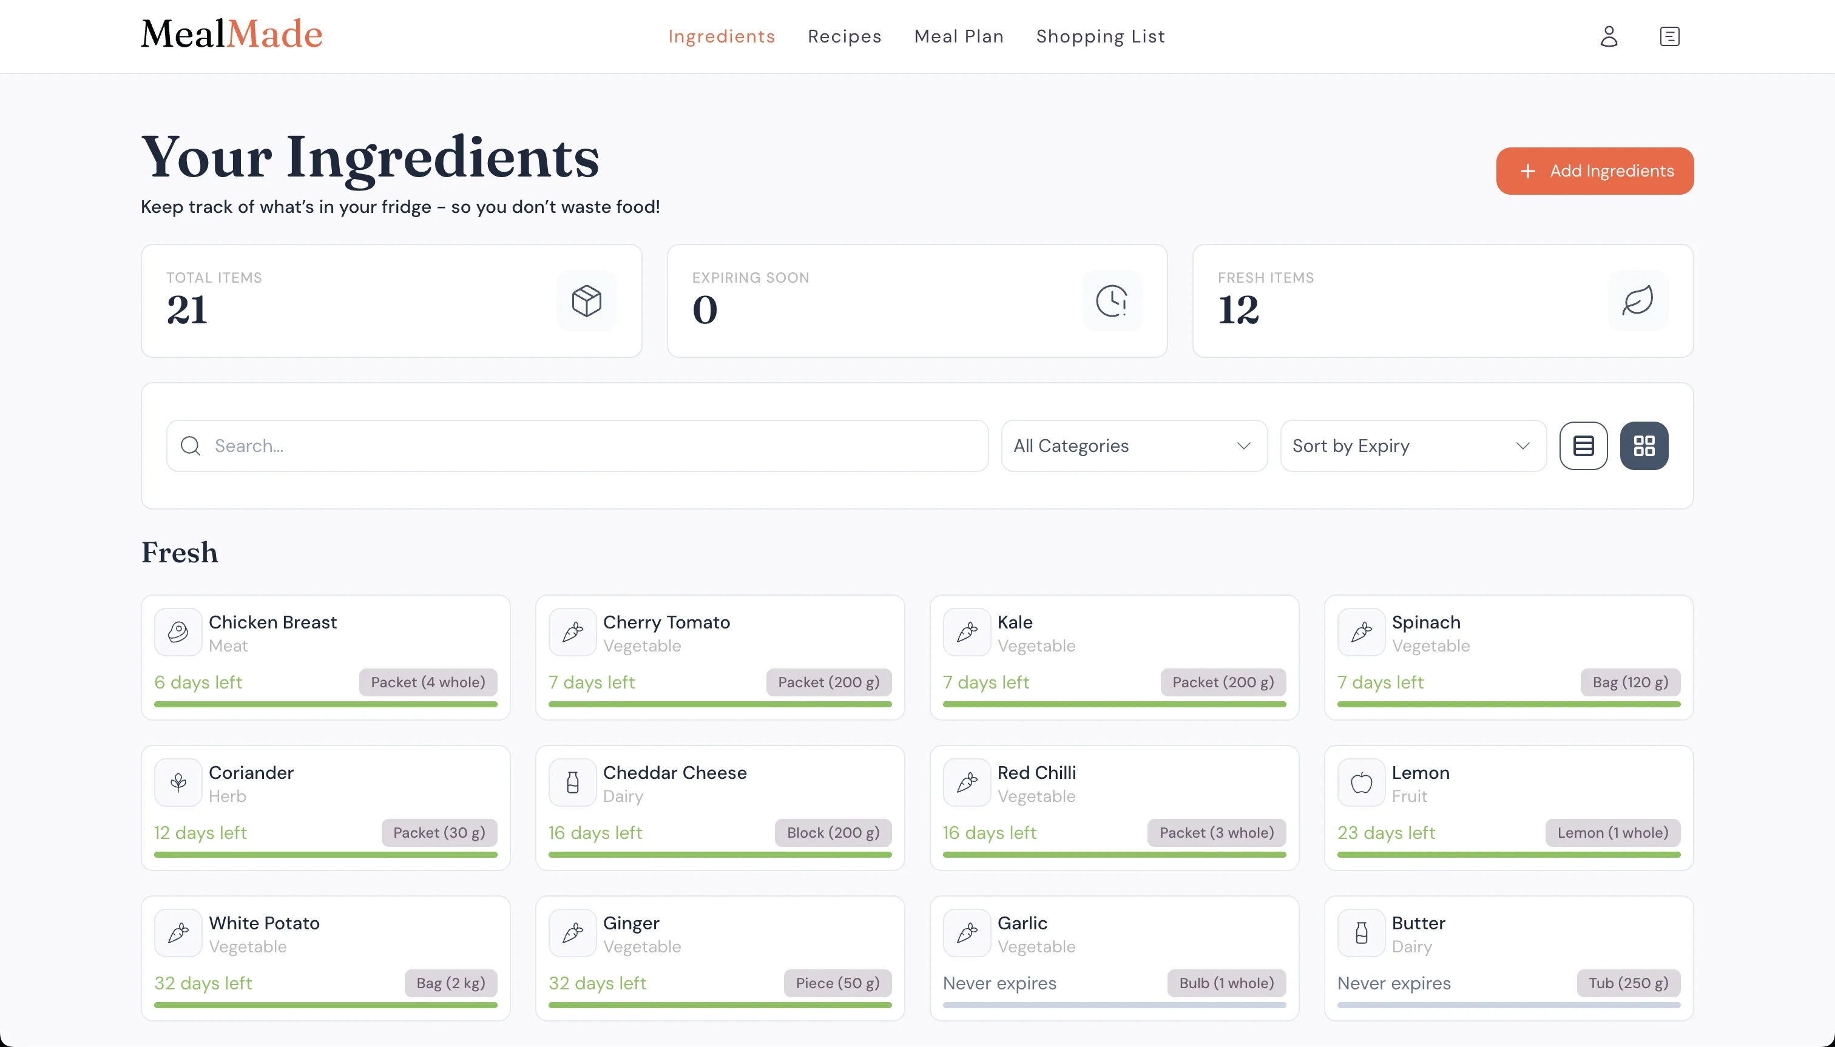This screenshot has width=1835, height=1047.
Task: Click the meat icon on Chicken Breast card
Action: pyautogui.click(x=177, y=631)
